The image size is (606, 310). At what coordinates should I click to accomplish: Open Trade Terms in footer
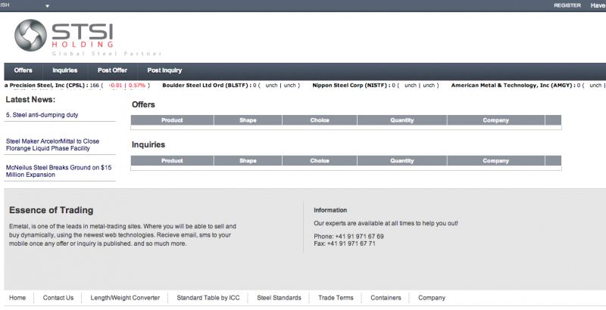tap(336, 298)
